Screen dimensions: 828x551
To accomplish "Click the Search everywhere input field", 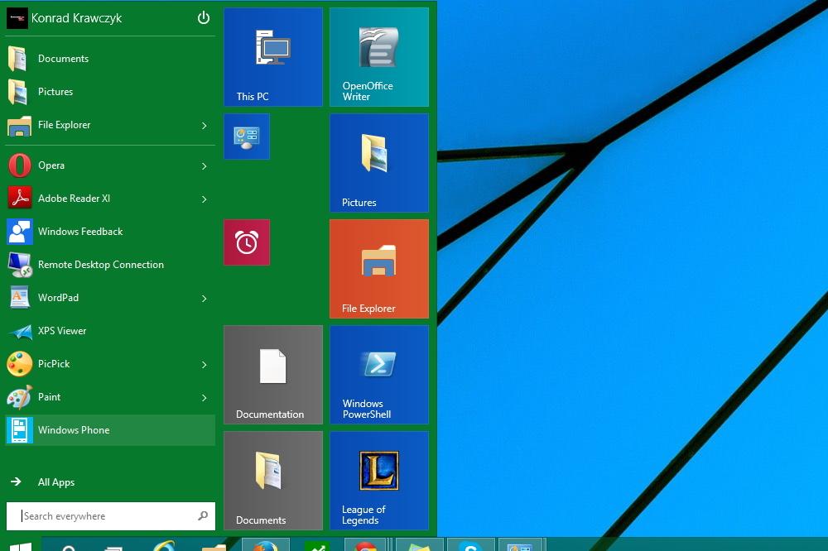I will [111, 515].
